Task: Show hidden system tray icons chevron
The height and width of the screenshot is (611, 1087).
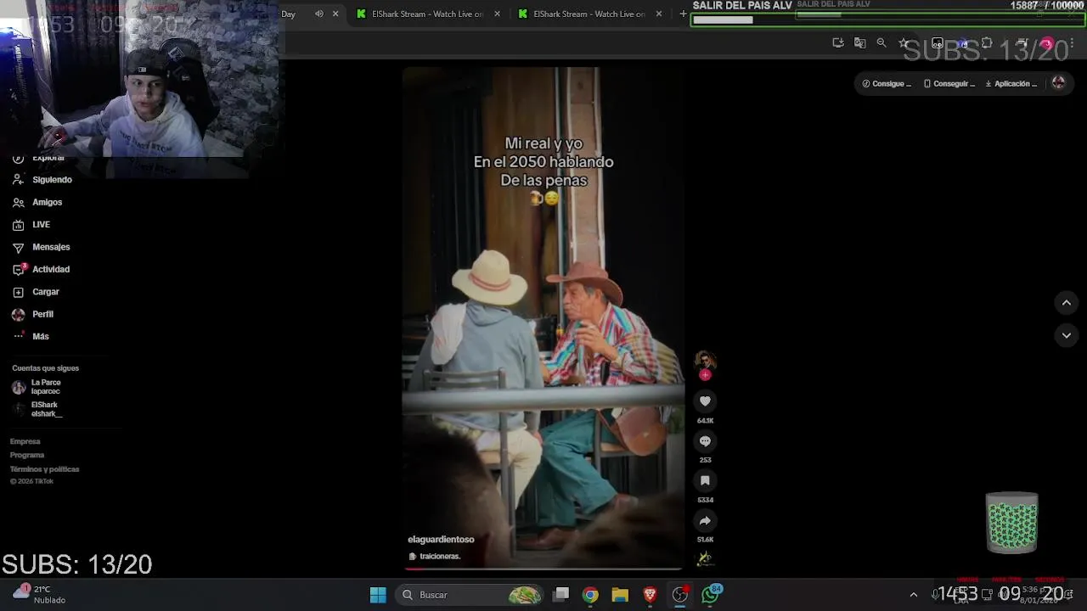Action: point(913,595)
